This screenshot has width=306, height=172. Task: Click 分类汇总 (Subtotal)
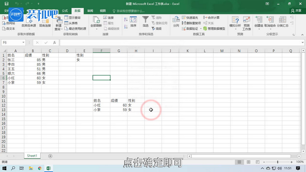pos(283,22)
